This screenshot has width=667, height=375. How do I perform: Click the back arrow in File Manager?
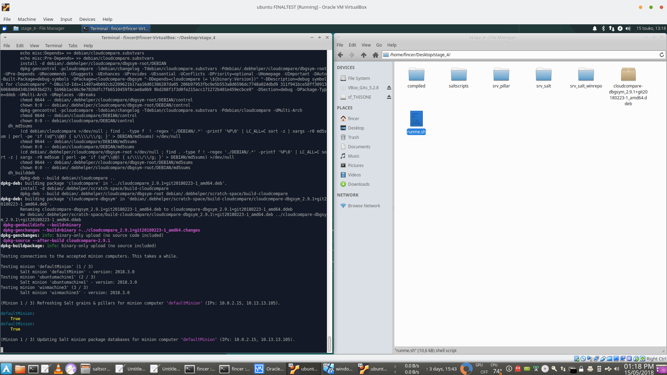[x=340, y=55]
